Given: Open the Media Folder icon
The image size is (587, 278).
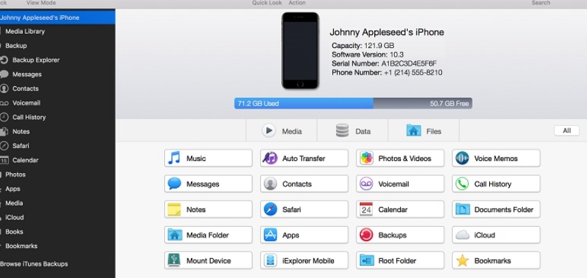Looking at the screenshot, I should point(175,235).
